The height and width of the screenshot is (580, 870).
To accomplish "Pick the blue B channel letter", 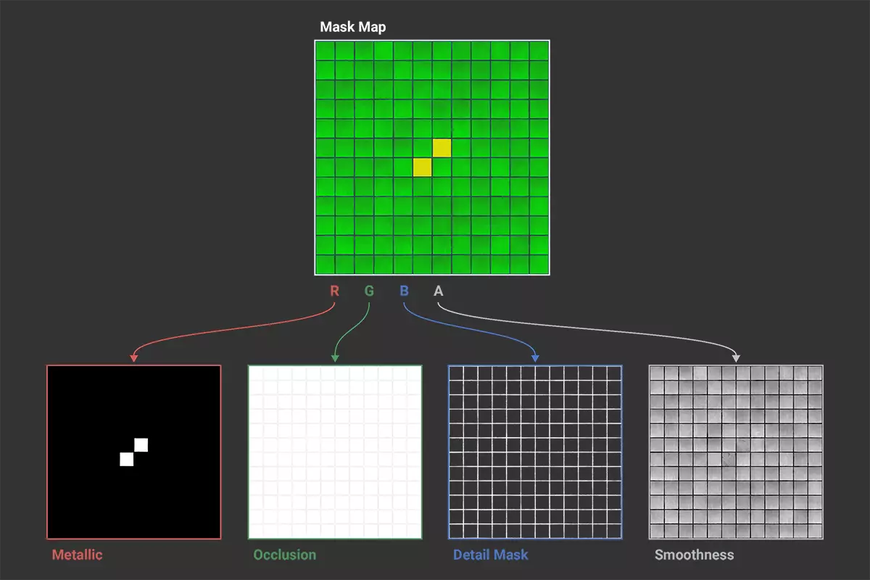I will [404, 291].
